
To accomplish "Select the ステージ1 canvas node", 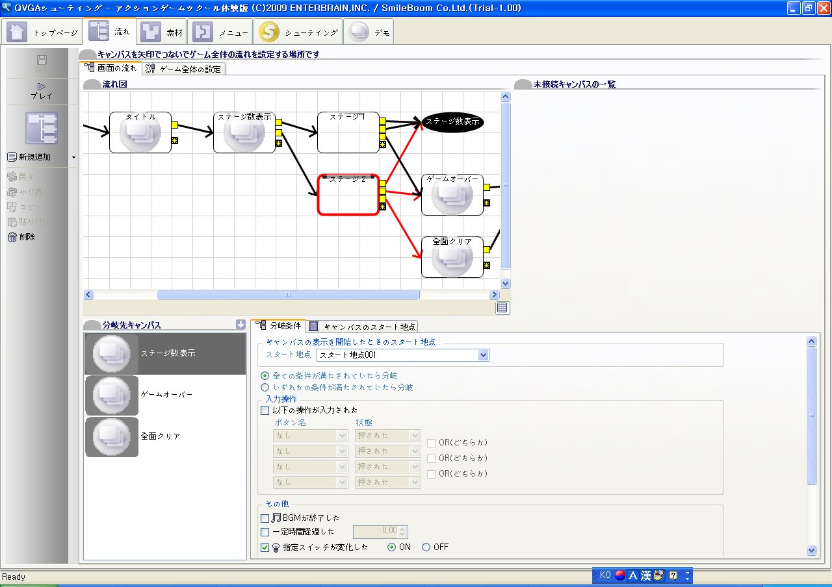I will coord(348,132).
